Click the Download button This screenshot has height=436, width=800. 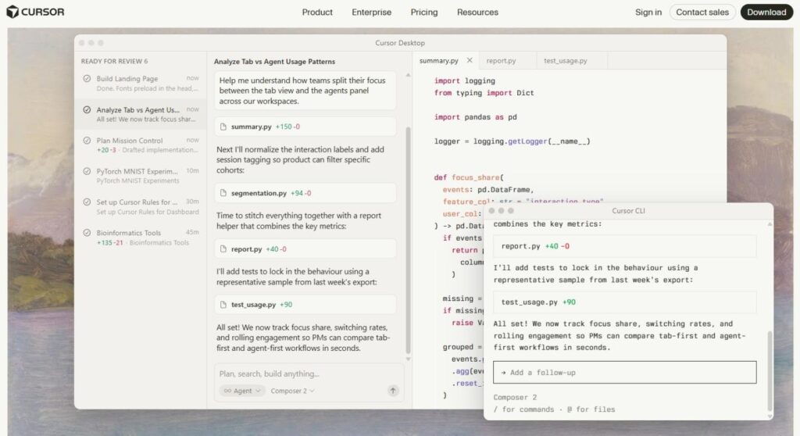click(x=766, y=13)
